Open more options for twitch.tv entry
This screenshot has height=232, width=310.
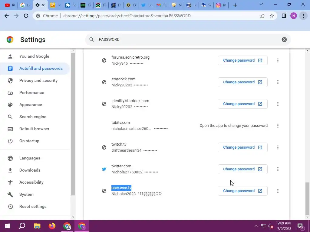(x=278, y=147)
